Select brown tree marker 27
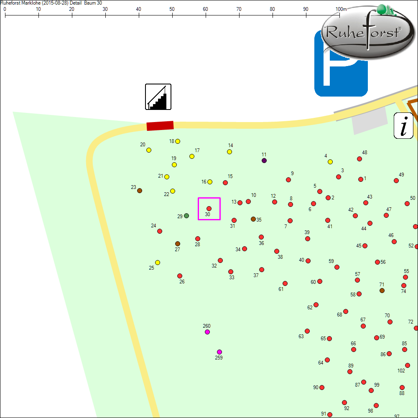 [178, 244]
